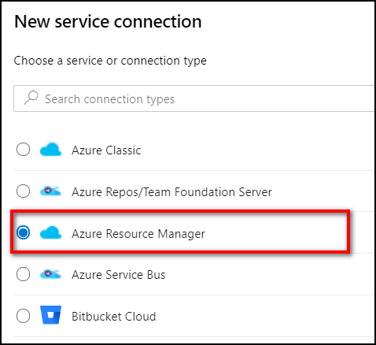Choose the Azure Classic label text
Image resolution: width=376 pixels, height=345 pixels.
tap(106, 150)
